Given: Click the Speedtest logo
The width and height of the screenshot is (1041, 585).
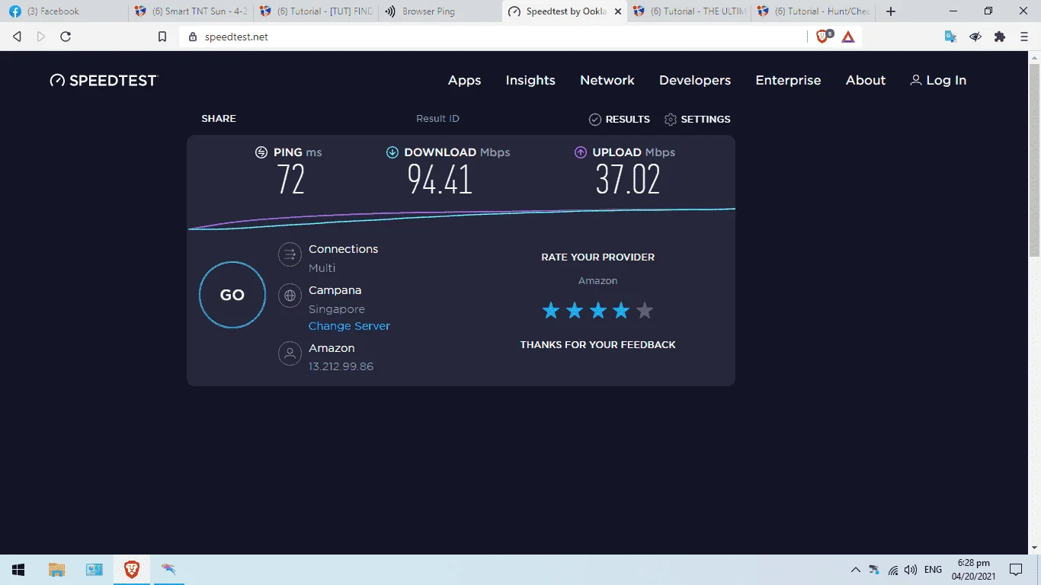Looking at the screenshot, I should tap(104, 80).
